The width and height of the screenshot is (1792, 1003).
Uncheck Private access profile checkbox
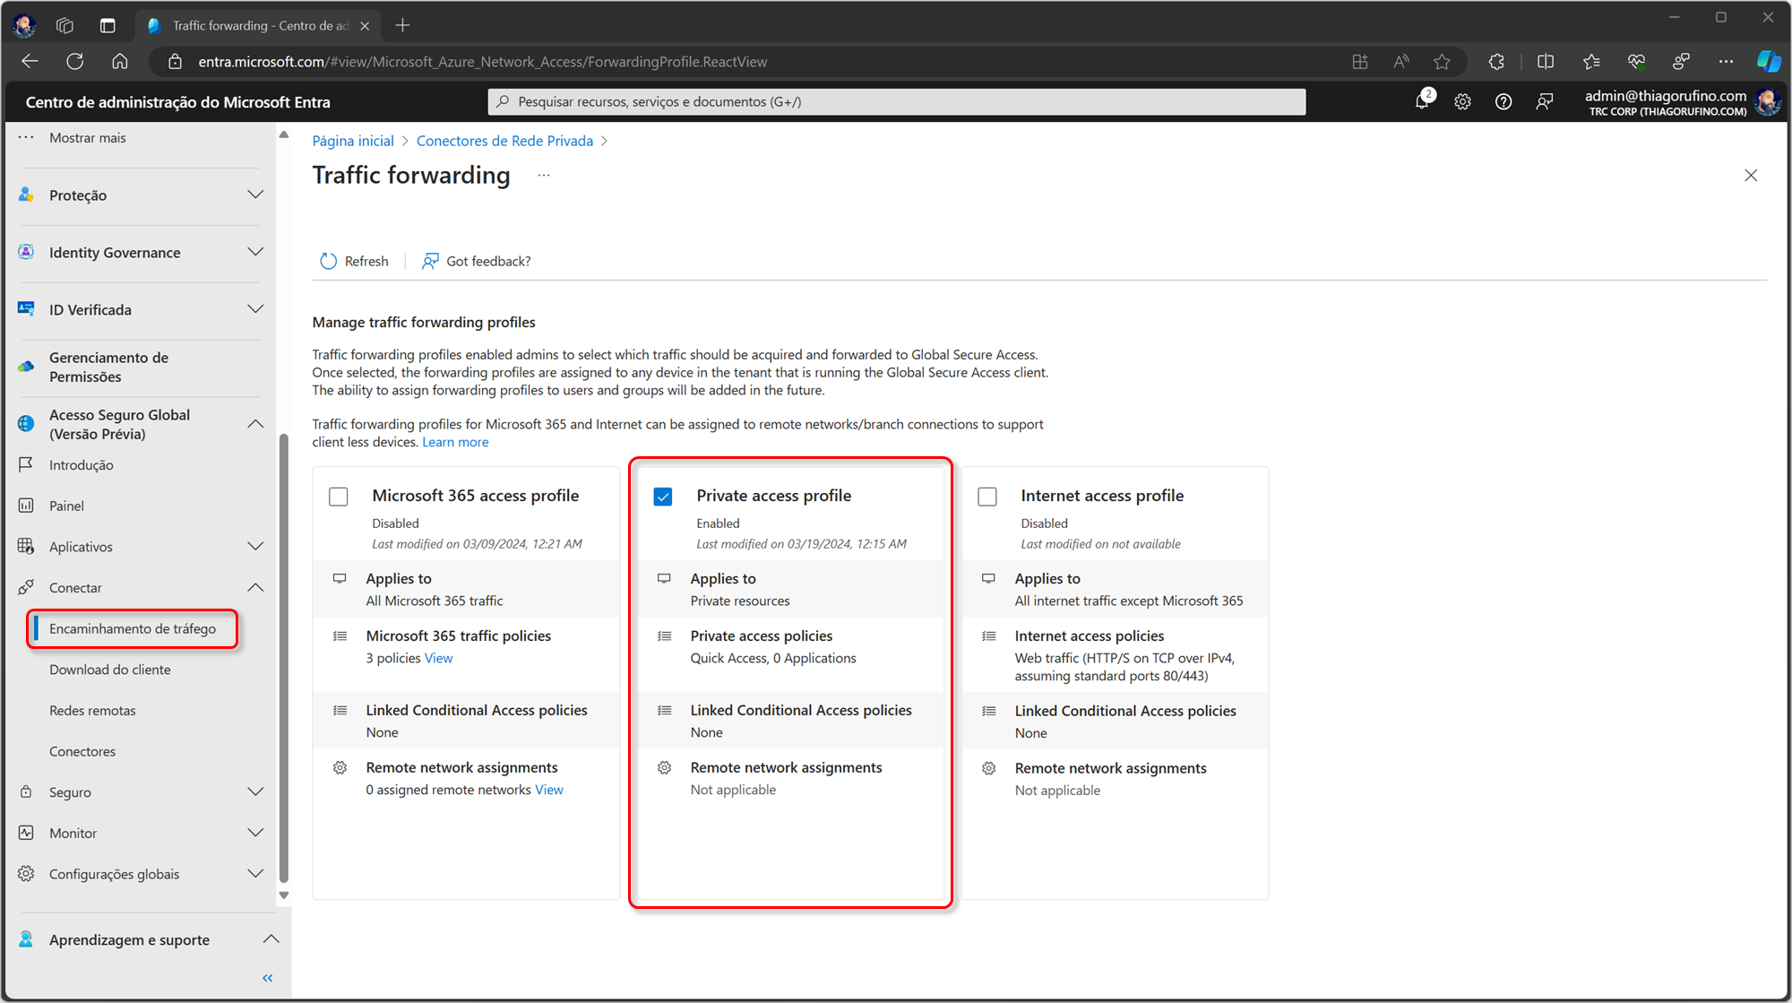pyautogui.click(x=663, y=497)
